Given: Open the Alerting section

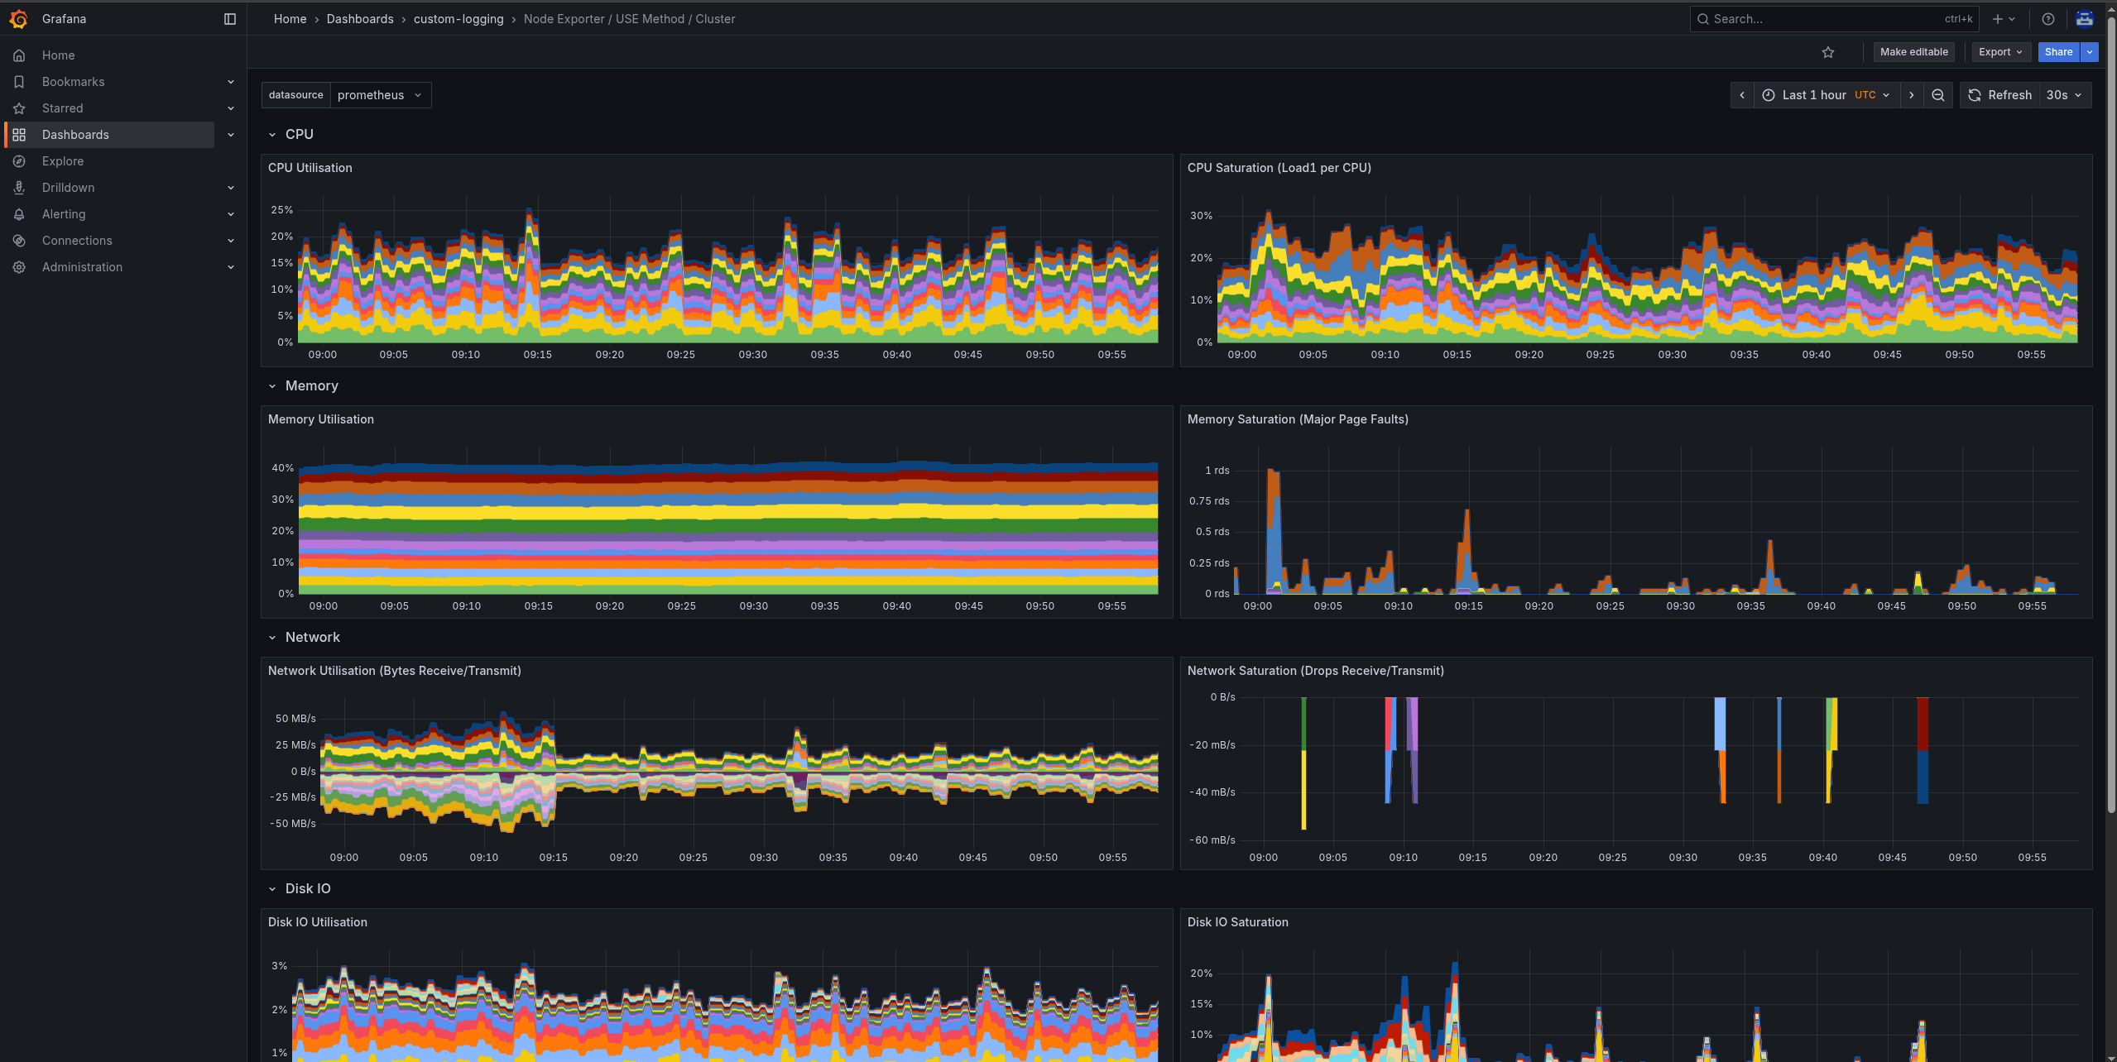Looking at the screenshot, I should (x=63, y=213).
